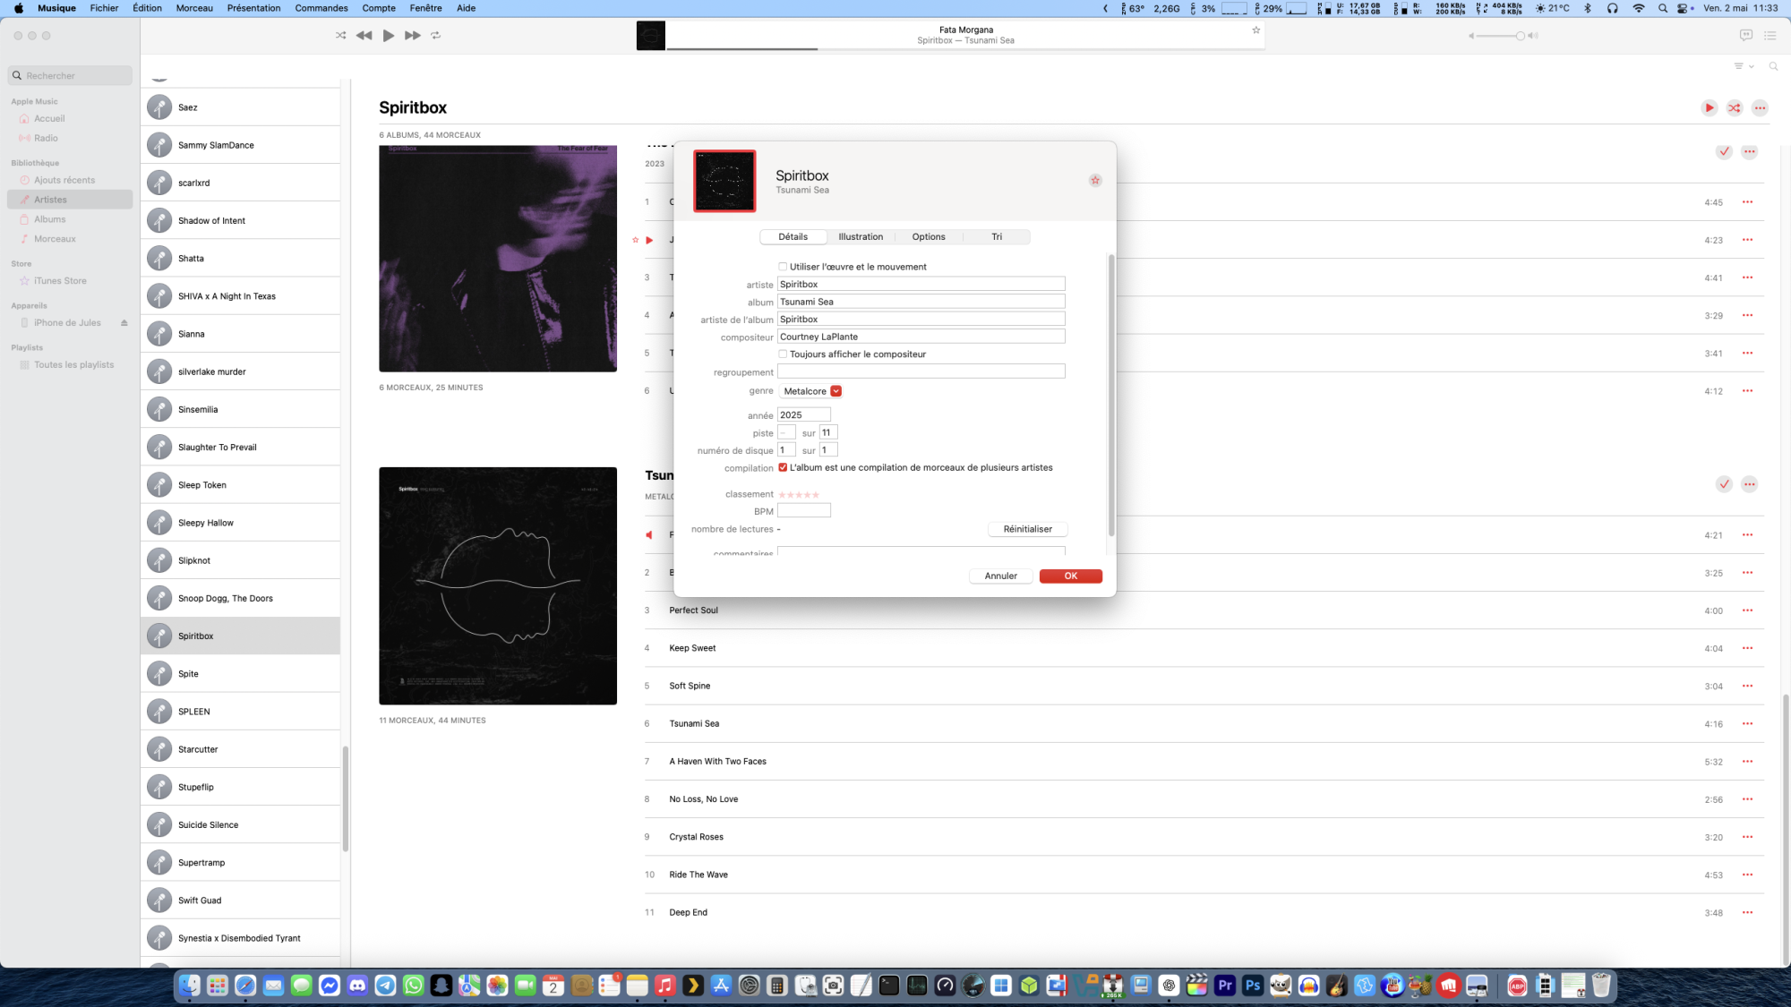Click the shuffle icon in playback toolbar
The width and height of the screenshot is (1791, 1007).
click(340, 36)
